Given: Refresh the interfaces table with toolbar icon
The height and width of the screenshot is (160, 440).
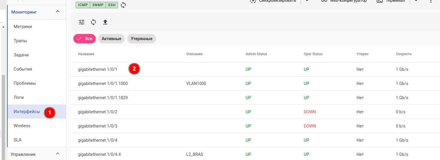Looking at the screenshot, I should pyautogui.click(x=93, y=22).
